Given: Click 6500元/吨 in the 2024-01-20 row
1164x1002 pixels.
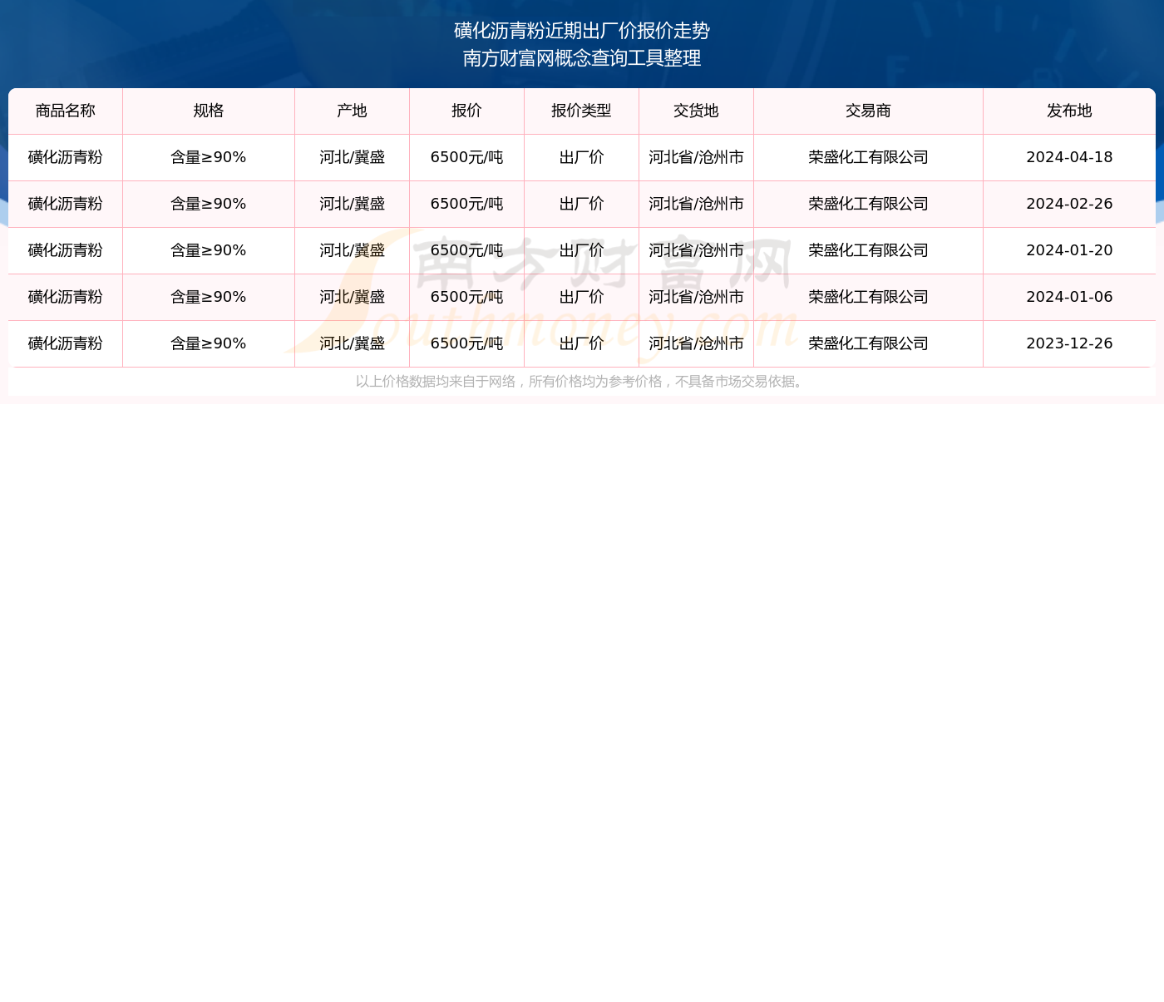Looking at the screenshot, I should (x=466, y=250).
